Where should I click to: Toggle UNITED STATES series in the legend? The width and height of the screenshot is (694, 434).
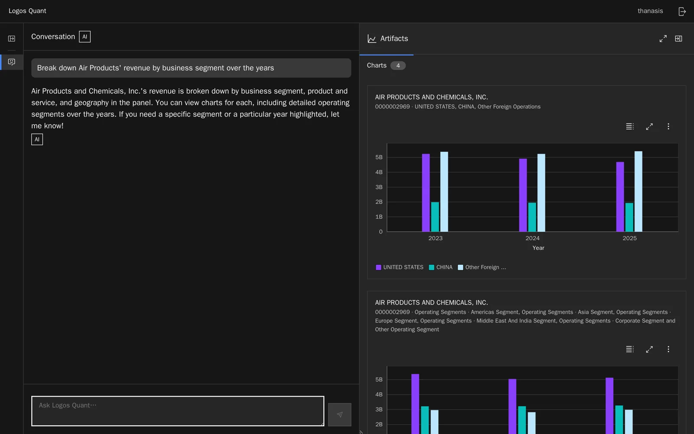(x=399, y=267)
